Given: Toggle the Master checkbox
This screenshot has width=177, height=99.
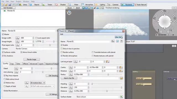Looking at the screenshot, I should tap(3, 34).
